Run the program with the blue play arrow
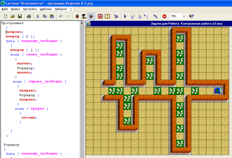The height and width of the screenshot is (158, 232). (x=125, y=17)
